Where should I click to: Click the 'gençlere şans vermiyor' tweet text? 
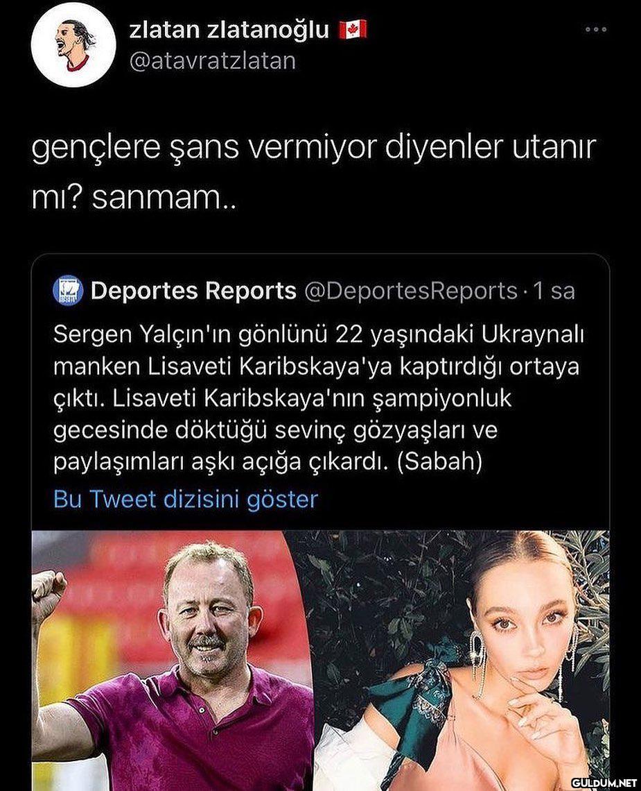coord(204,147)
